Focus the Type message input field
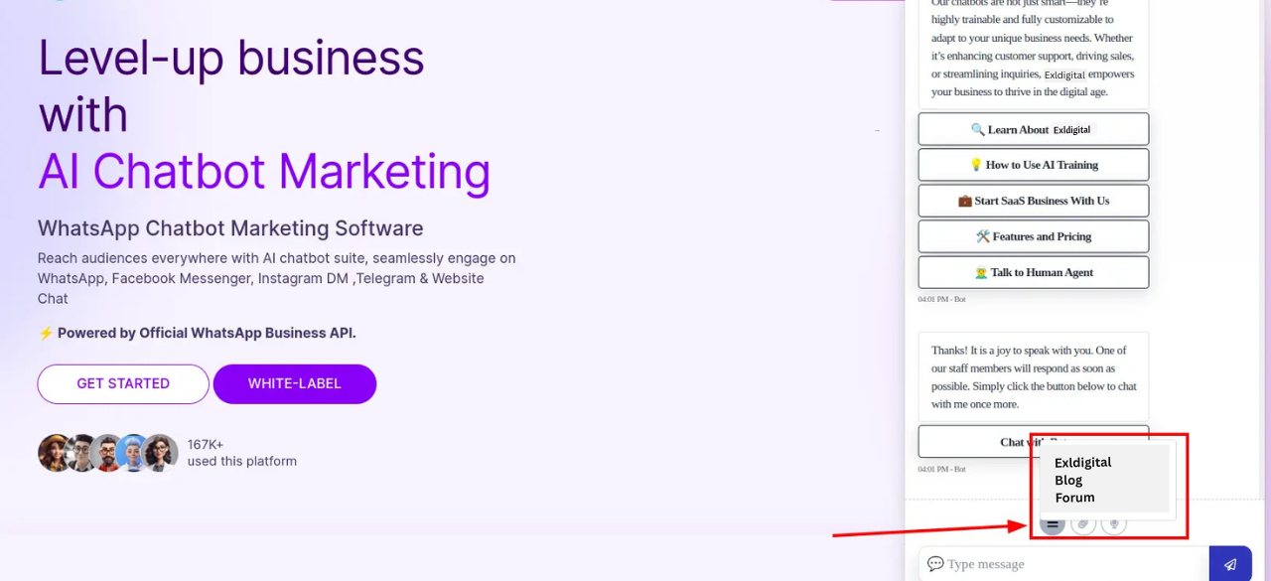Viewport: 1271px width, 581px height. tap(1063, 564)
